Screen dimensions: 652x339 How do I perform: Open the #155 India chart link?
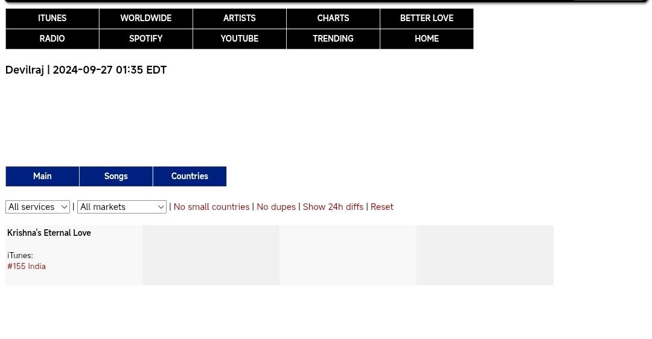click(27, 267)
